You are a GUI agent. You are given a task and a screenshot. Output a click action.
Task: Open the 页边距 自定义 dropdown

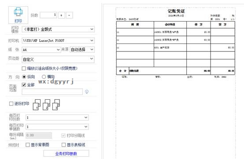coord(58,59)
